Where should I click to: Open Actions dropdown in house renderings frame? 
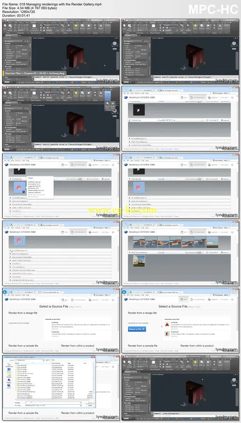pos(226,253)
